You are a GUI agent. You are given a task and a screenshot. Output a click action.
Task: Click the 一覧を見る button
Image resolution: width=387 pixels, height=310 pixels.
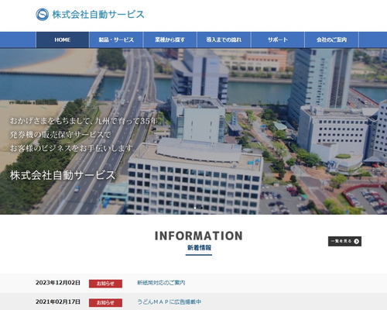pyautogui.click(x=344, y=241)
